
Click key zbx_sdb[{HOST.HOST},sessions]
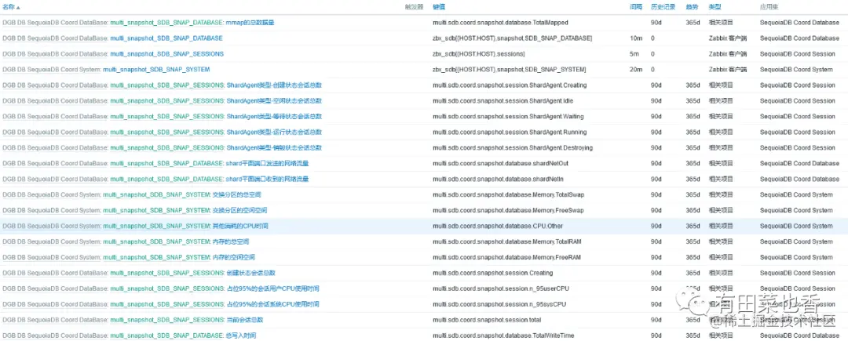pyautogui.click(x=479, y=54)
